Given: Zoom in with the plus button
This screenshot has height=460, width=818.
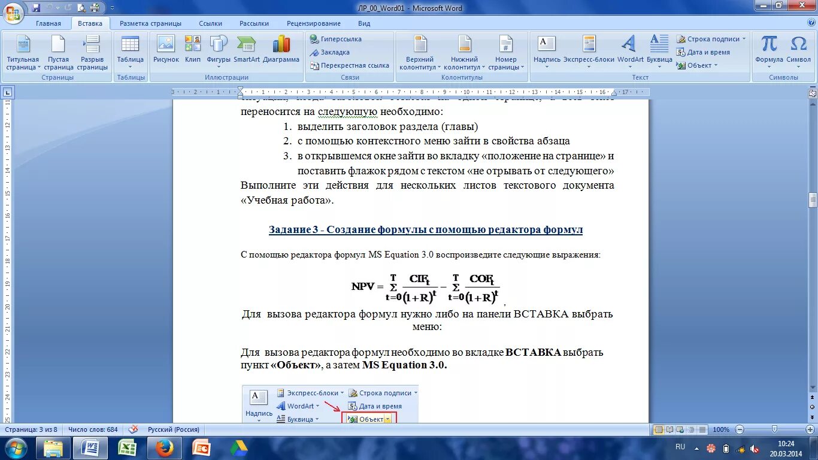Looking at the screenshot, I should [x=810, y=429].
